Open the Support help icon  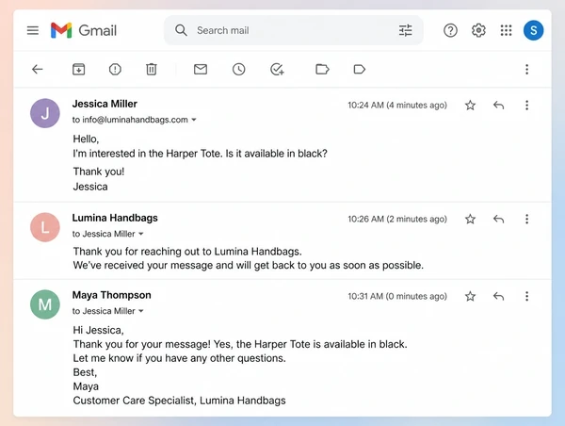(450, 30)
